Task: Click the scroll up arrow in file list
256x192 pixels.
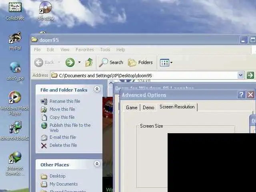Action: pos(111,83)
